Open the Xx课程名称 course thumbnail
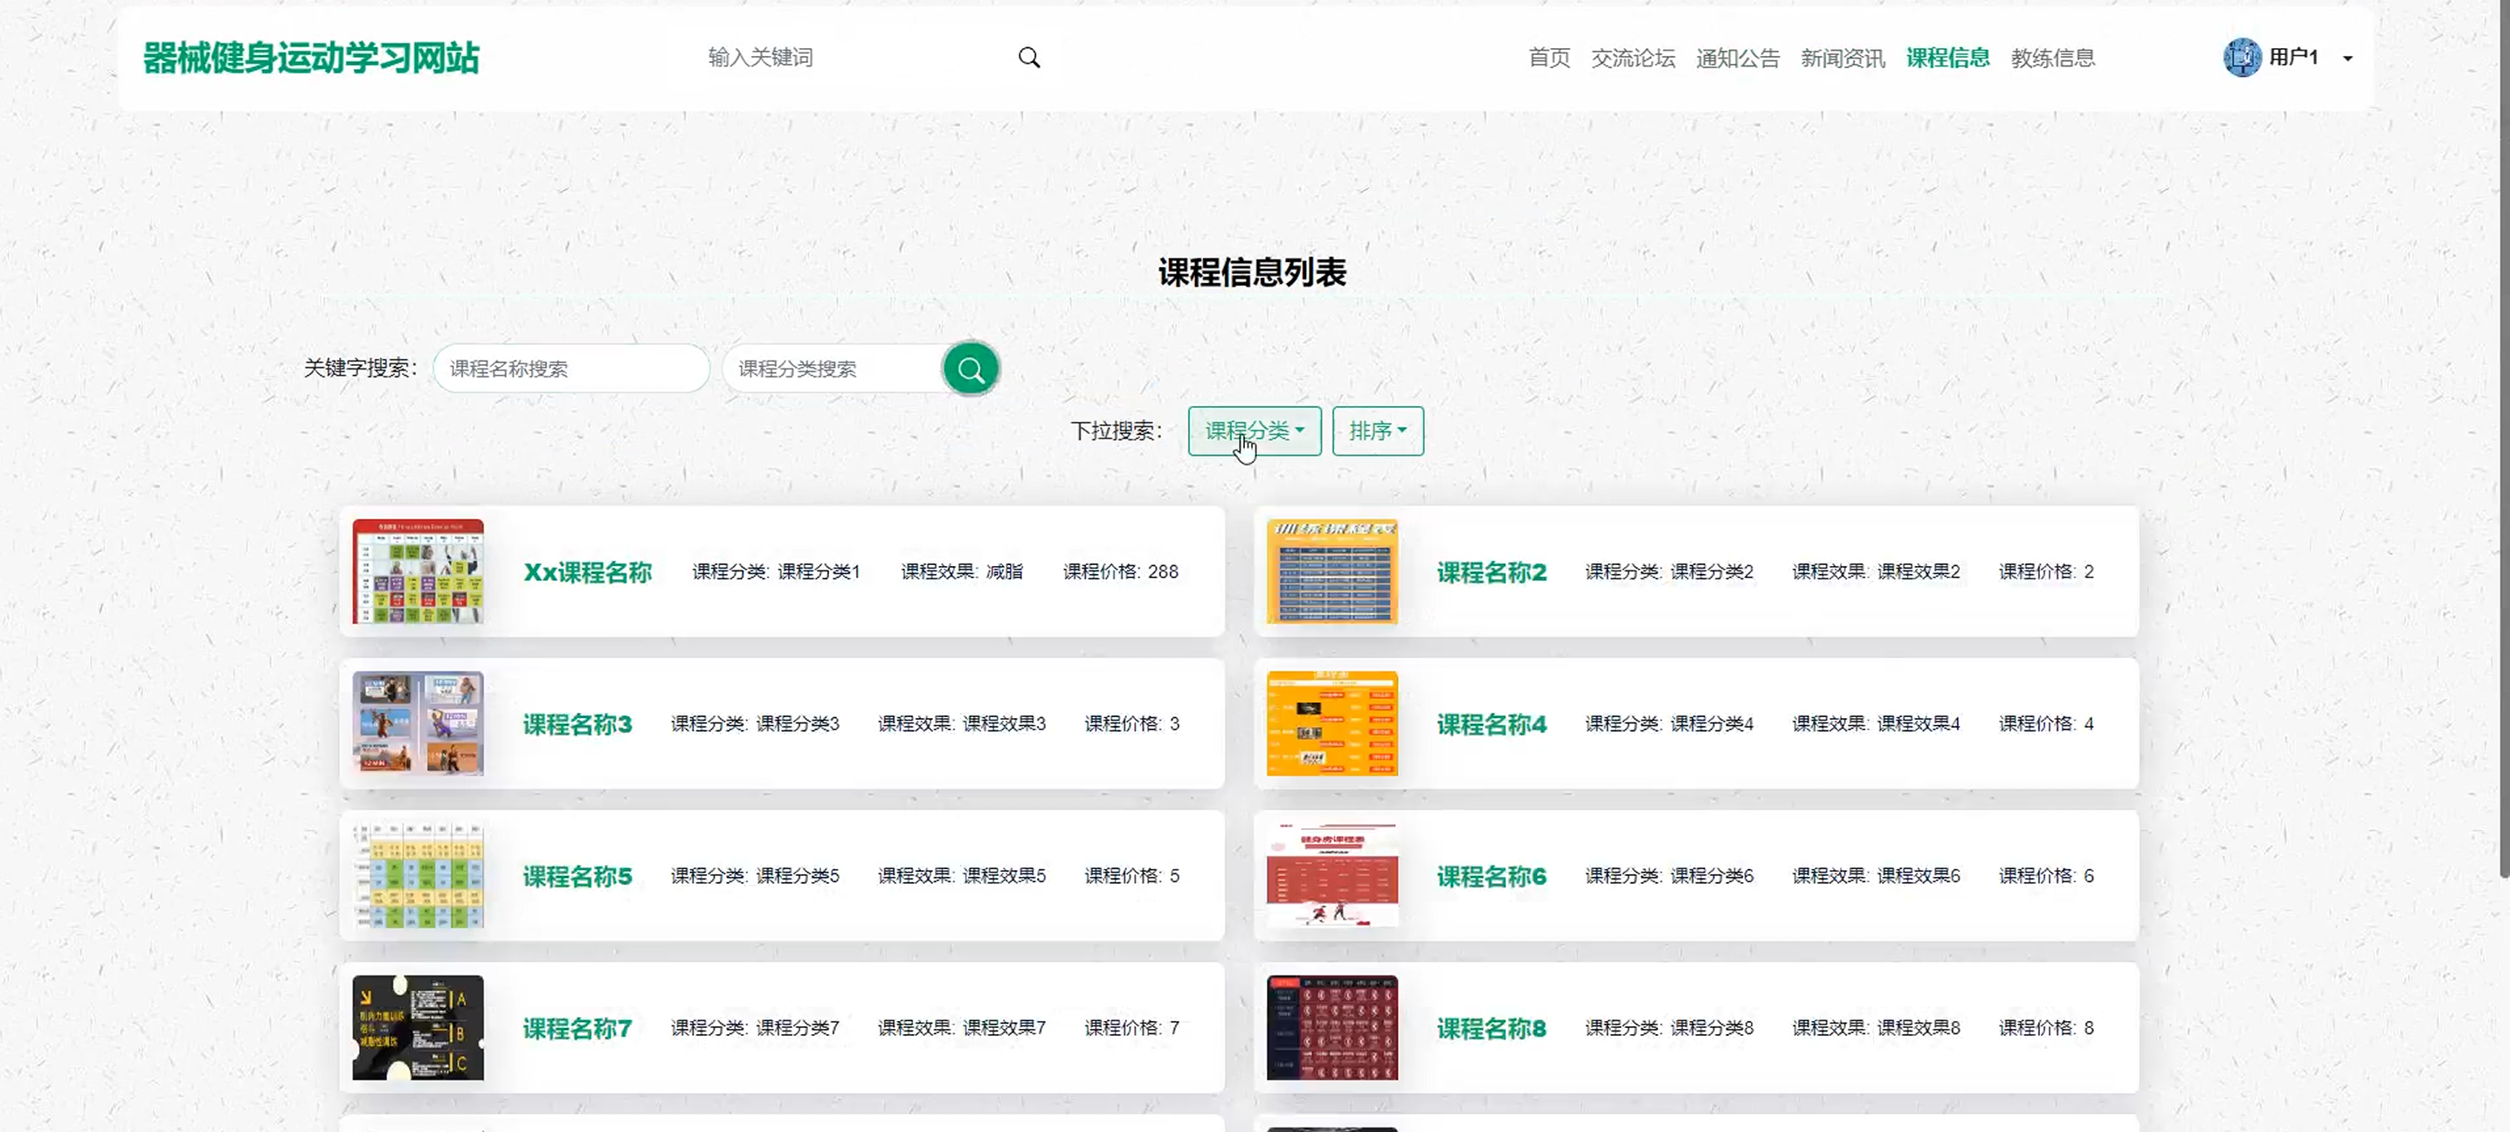This screenshot has height=1132, width=2510. point(418,571)
